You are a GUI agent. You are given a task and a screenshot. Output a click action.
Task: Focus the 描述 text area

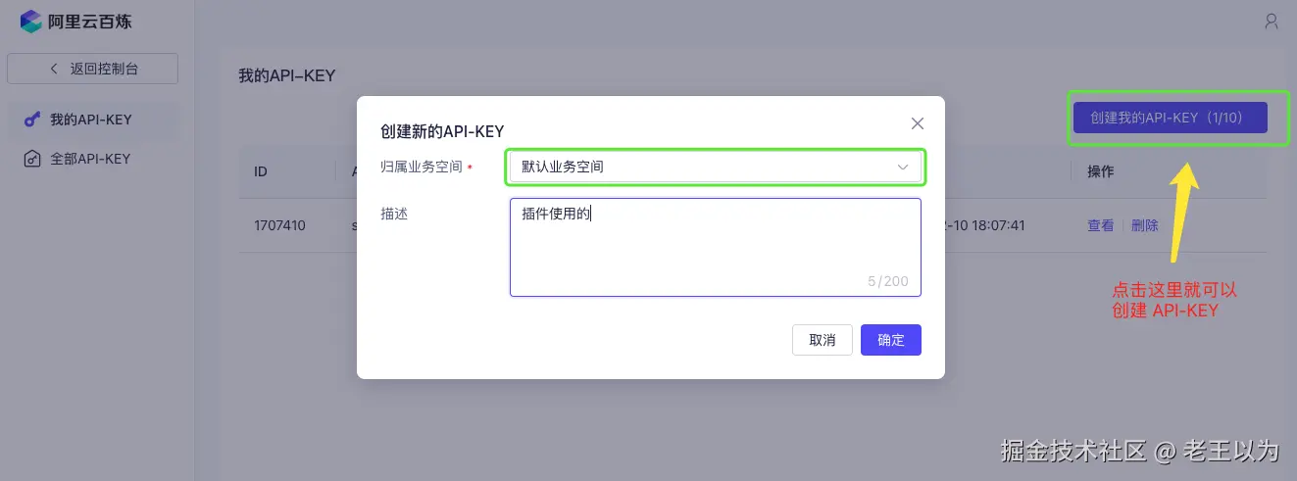[x=716, y=247]
